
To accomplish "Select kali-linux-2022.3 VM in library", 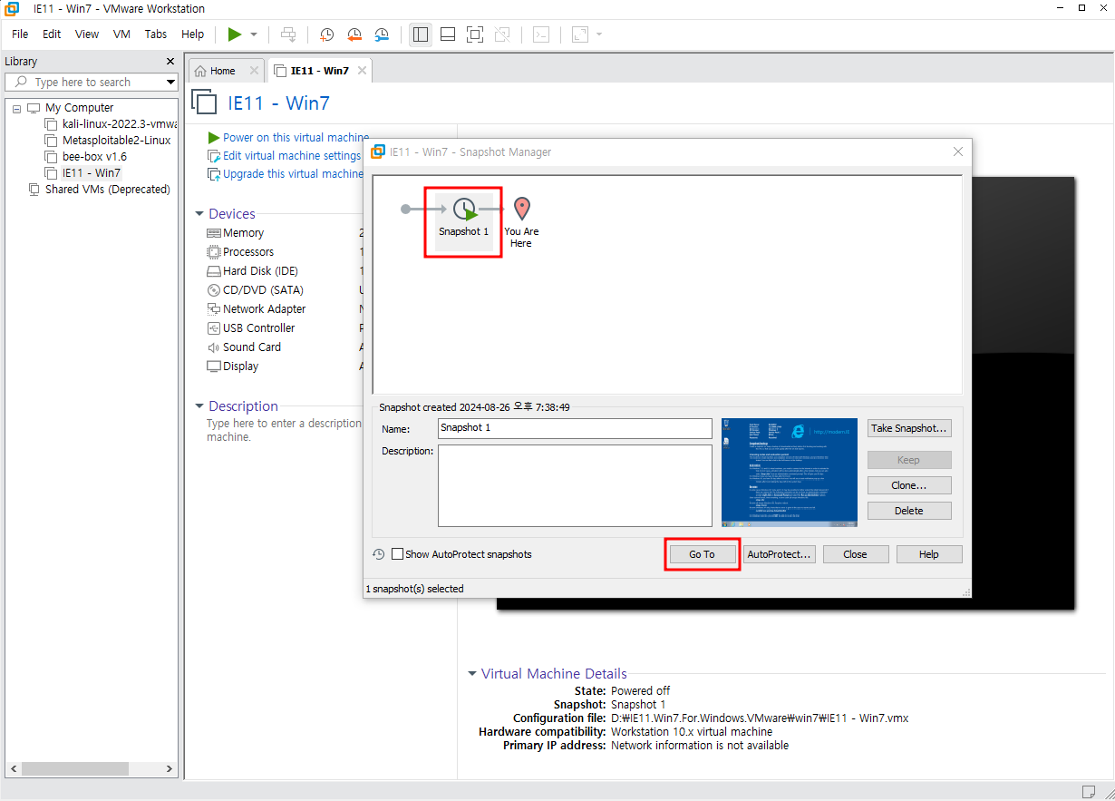I will pos(111,123).
